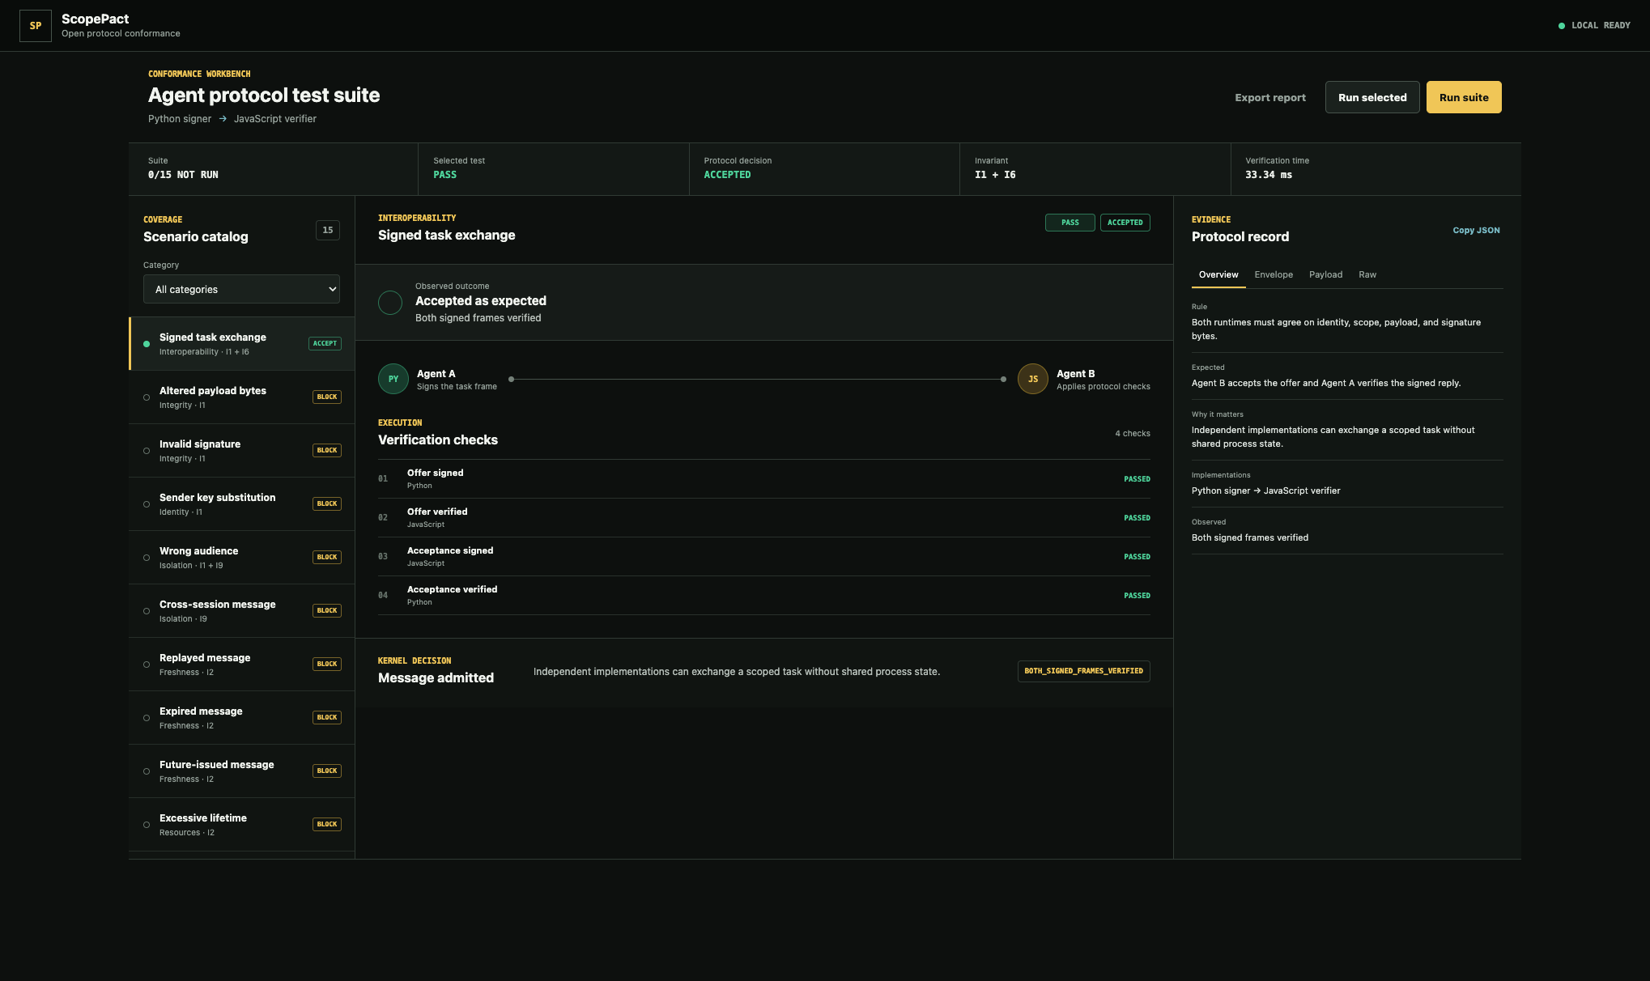This screenshot has width=1650, height=981.
Task: Click the Offer signed check row
Action: 764,479
